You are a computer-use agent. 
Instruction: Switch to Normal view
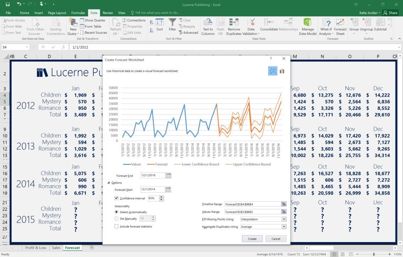pyautogui.click(x=334, y=254)
